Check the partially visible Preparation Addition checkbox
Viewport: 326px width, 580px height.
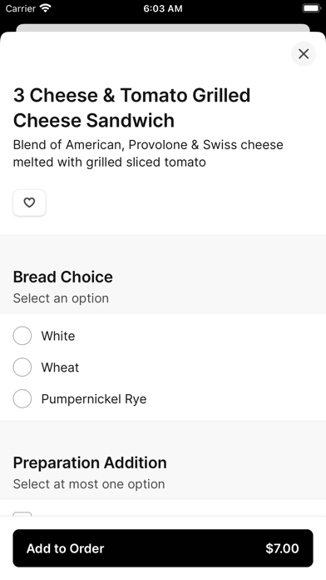click(22, 514)
